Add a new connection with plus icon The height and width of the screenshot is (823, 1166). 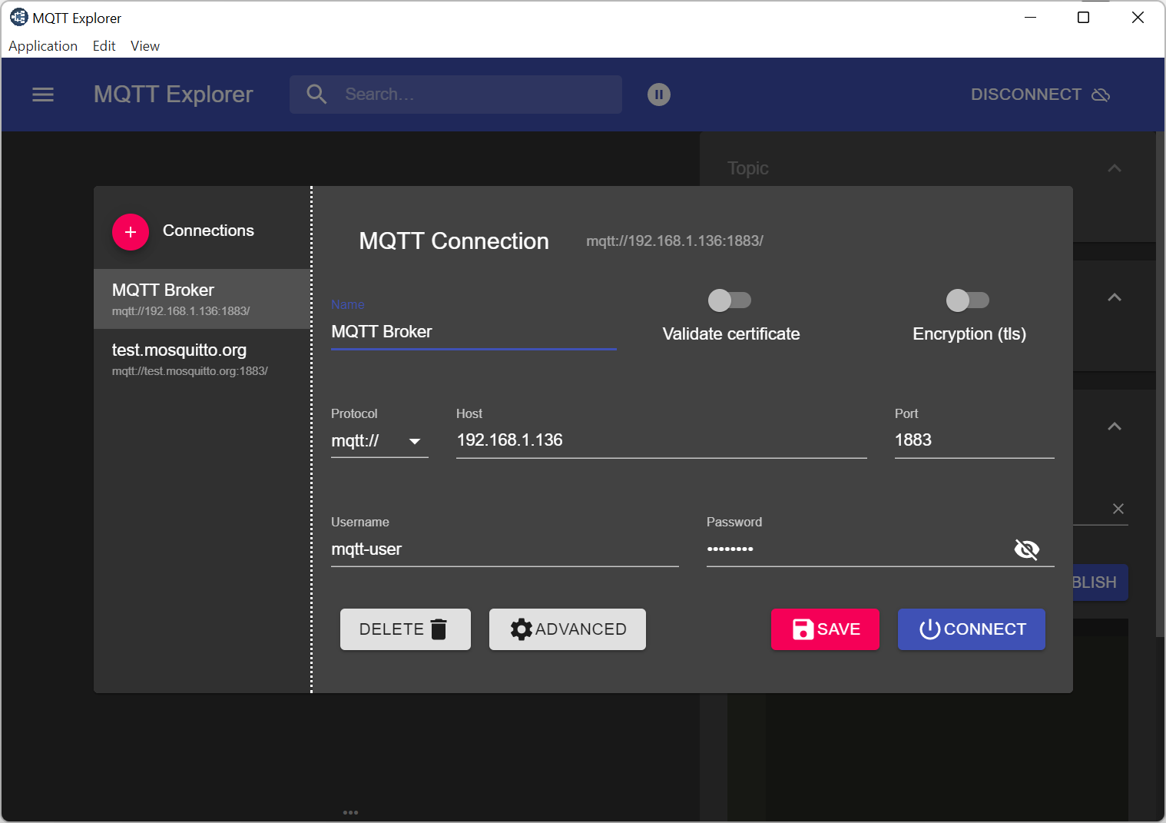click(x=131, y=232)
